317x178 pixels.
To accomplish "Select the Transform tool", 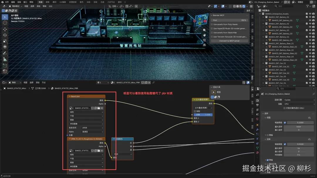I will pos(5,47).
